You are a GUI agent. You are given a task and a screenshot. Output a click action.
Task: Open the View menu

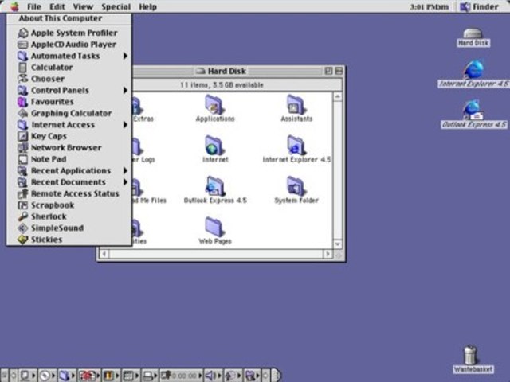83,6
